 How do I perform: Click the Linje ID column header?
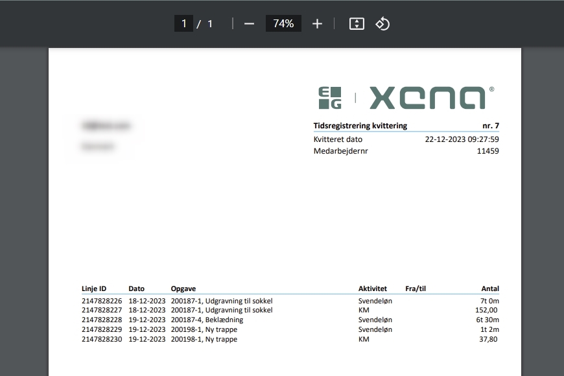click(x=94, y=288)
